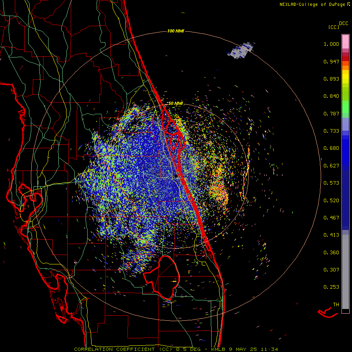Click the DCC product label above scale
This screenshot has height=352, width=352.
point(343,23)
